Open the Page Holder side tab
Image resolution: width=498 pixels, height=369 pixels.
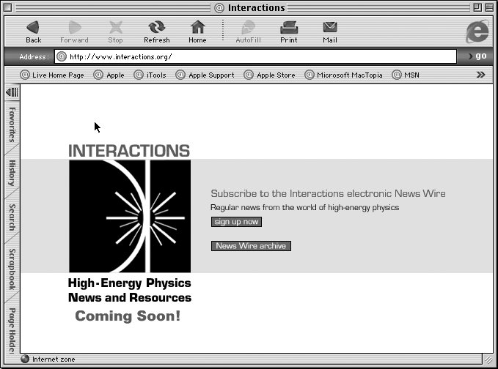click(12, 329)
